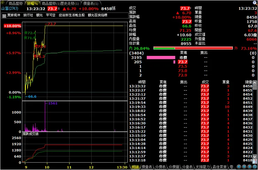Open the 商品盤勢(1) tab
Screen dimensions: 258x170
[x=51, y=3]
